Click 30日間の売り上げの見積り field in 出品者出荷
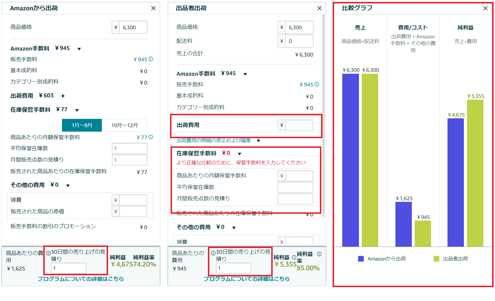The width and height of the screenshot is (495, 301). pyautogui.click(x=233, y=268)
